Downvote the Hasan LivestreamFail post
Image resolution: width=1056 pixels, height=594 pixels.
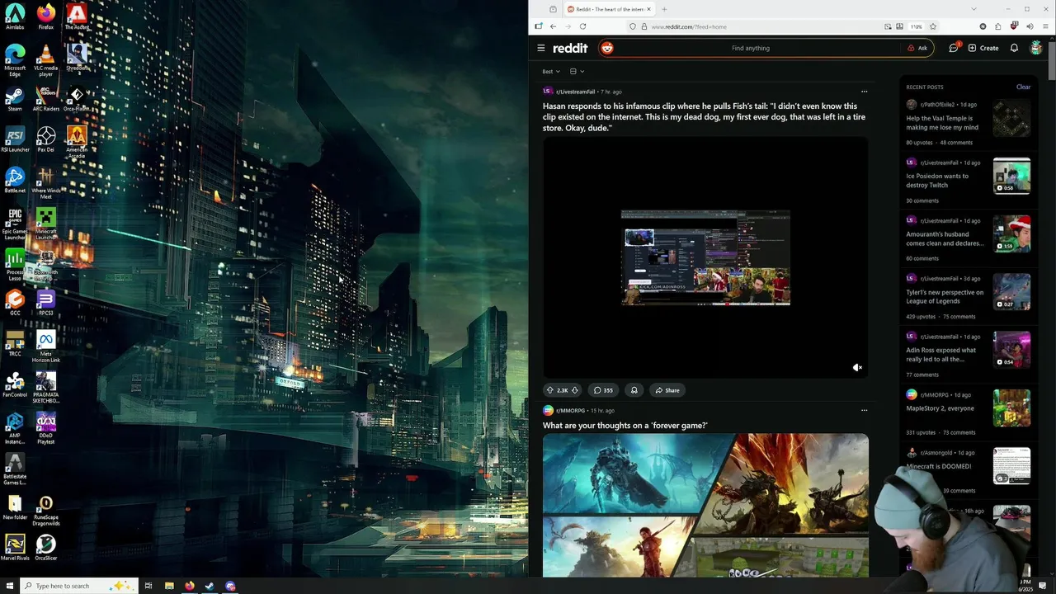pos(575,390)
